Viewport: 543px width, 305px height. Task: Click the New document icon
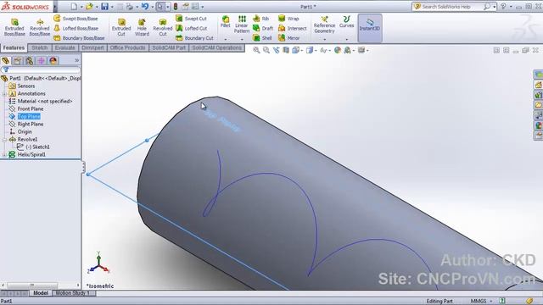(74, 7)
